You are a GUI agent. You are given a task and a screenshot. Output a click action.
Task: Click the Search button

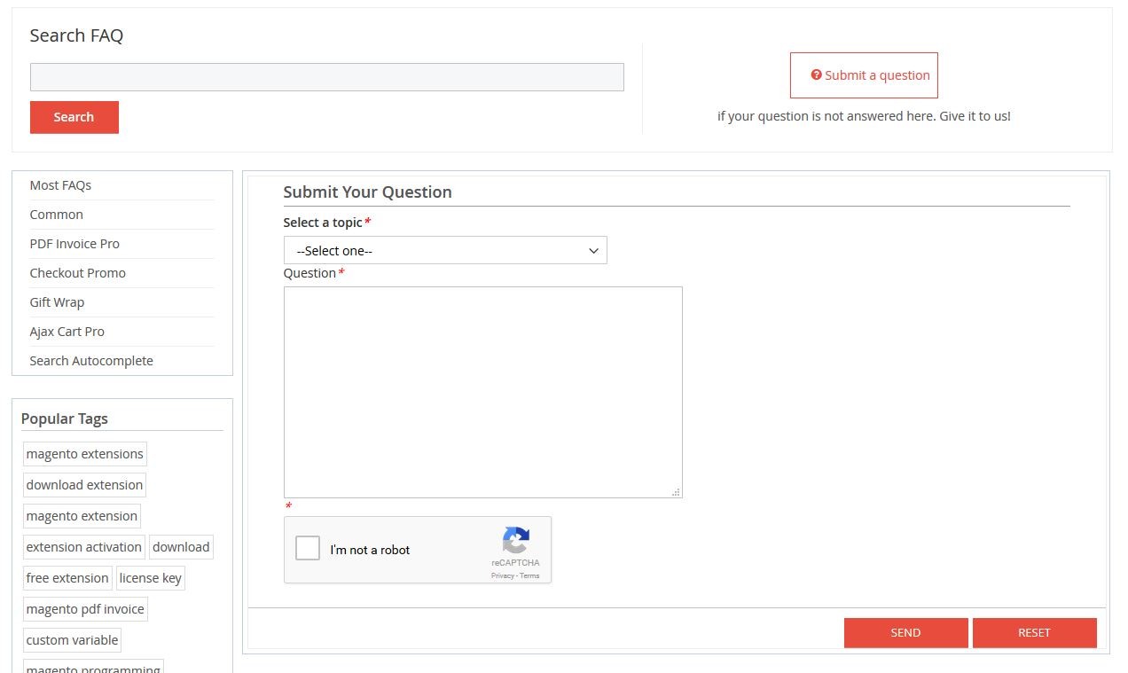[x=74, y=116]
